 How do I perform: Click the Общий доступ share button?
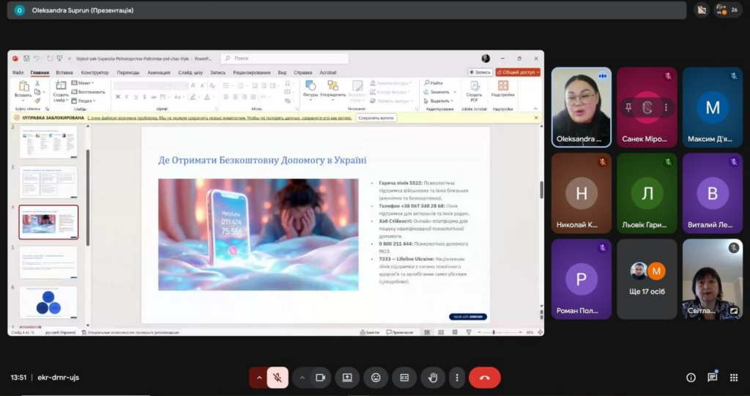[x=518, y=73]
